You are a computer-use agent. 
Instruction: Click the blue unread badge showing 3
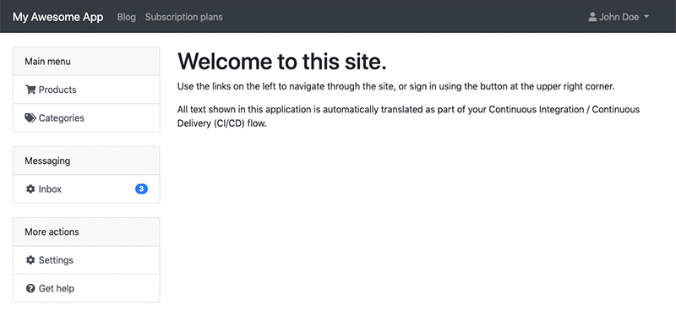tap(141, 188)
